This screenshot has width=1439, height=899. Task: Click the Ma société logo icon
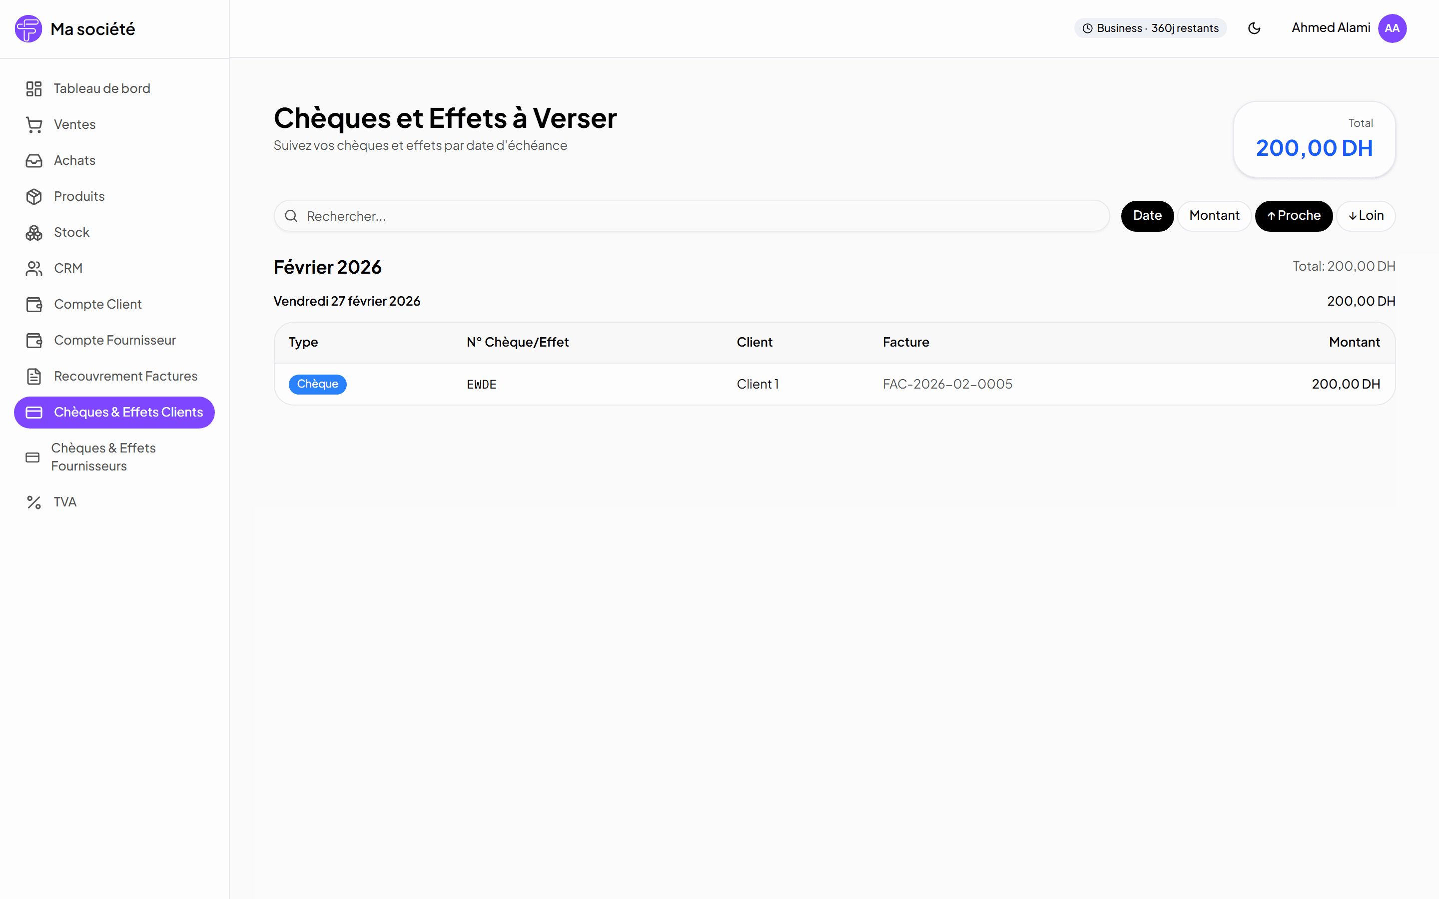click(x=28, y=28)
